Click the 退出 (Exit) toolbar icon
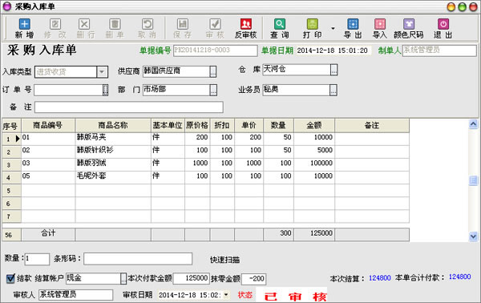Viewport: 481px width, 303px height. coord(443,24)
